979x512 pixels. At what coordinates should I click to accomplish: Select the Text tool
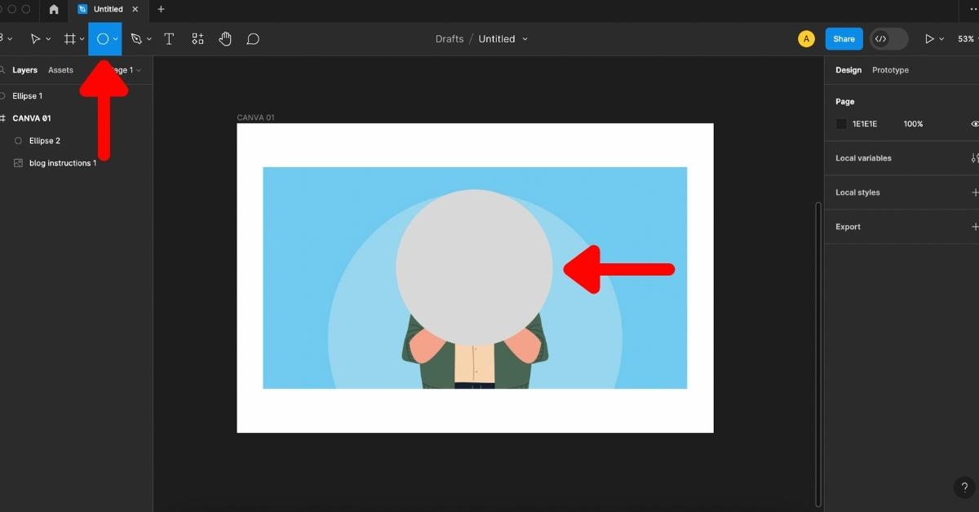(169, 39)
